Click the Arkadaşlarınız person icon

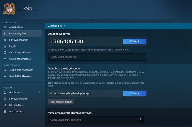coord(5,27)
